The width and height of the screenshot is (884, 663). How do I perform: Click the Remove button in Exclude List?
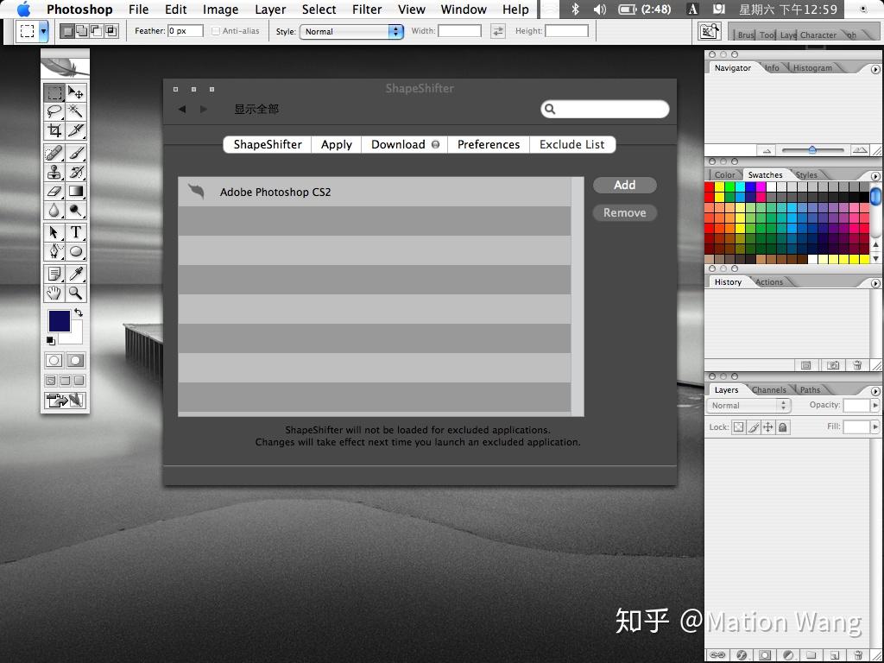[625, 212]
